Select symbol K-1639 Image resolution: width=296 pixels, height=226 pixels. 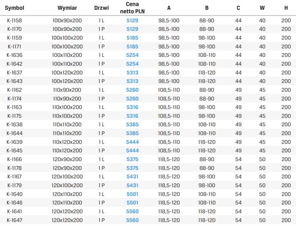pyautogui.click(x=14, y=142)
